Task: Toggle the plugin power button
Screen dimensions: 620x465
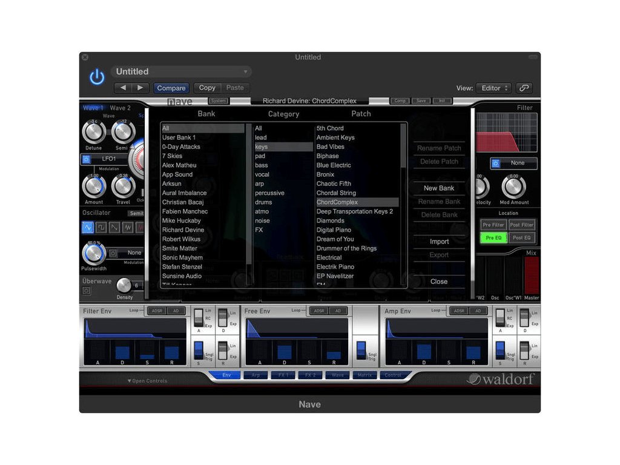Action: (x=97, y=77)
